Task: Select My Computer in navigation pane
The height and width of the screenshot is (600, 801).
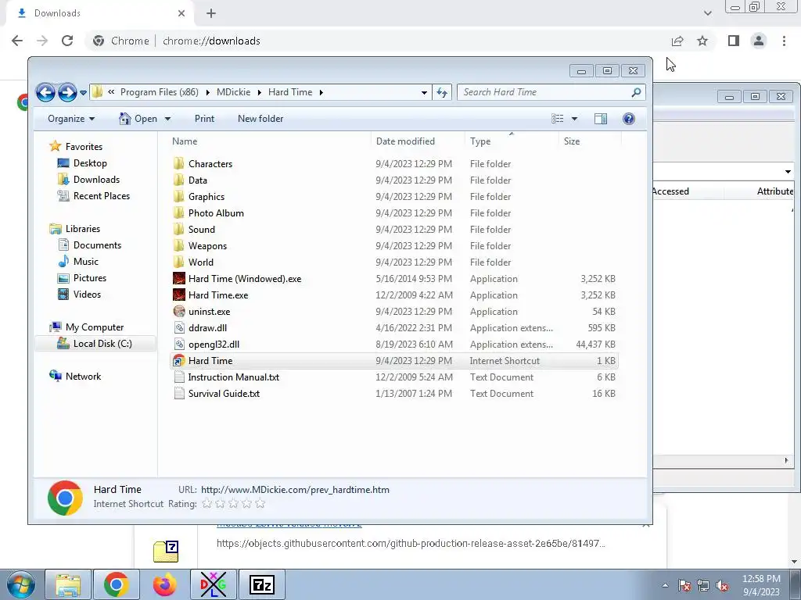Action: coord(95,327)
